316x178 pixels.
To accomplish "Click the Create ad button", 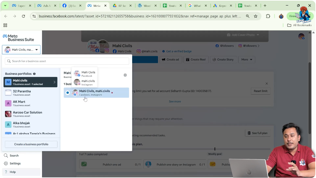I will (171, 59).
